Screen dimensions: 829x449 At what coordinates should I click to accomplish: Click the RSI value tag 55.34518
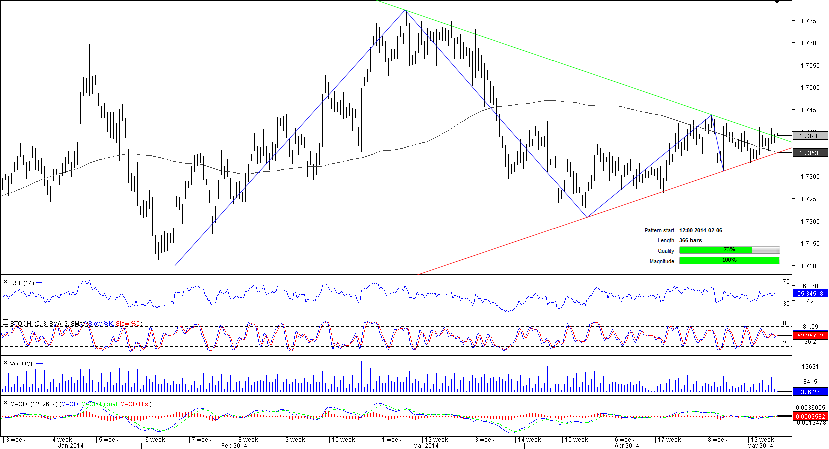(810, 294)
